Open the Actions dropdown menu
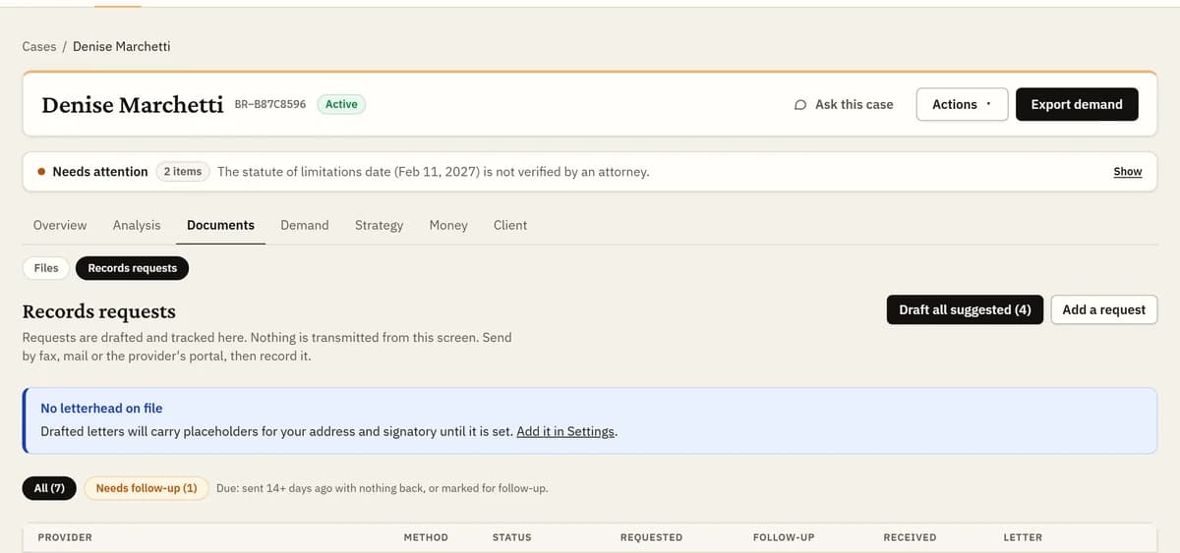 (x=962, y=104)
